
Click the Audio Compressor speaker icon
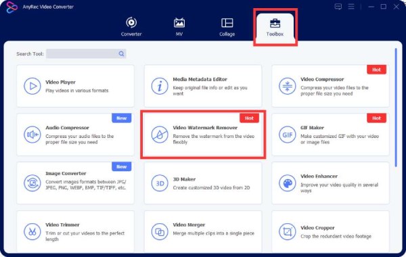click(x=32, y=135)
